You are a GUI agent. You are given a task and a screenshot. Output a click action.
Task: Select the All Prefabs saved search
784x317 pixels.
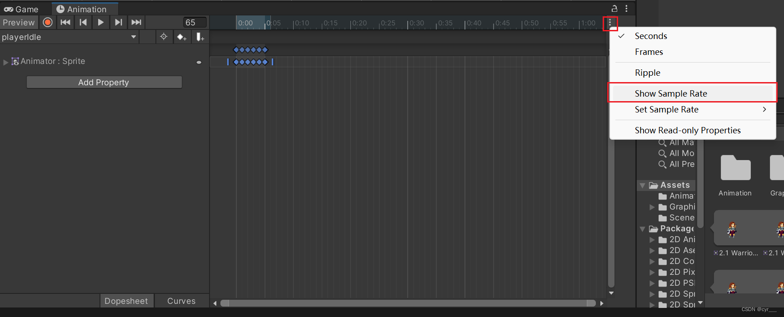coord(677,164)
